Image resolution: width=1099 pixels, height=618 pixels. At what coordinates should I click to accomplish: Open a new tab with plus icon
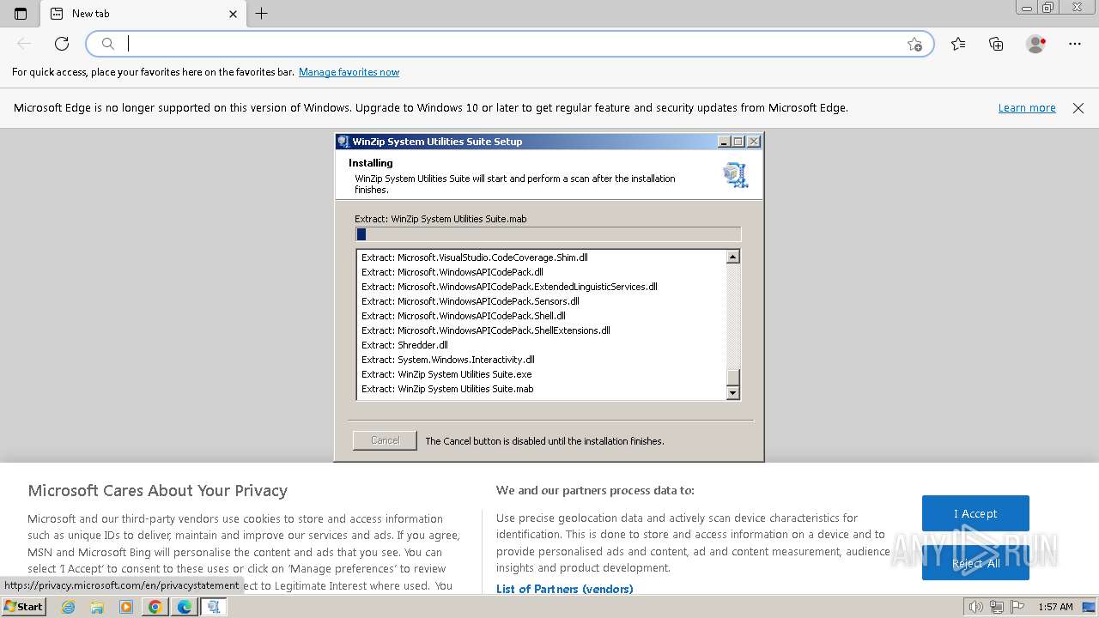[262, 14]
